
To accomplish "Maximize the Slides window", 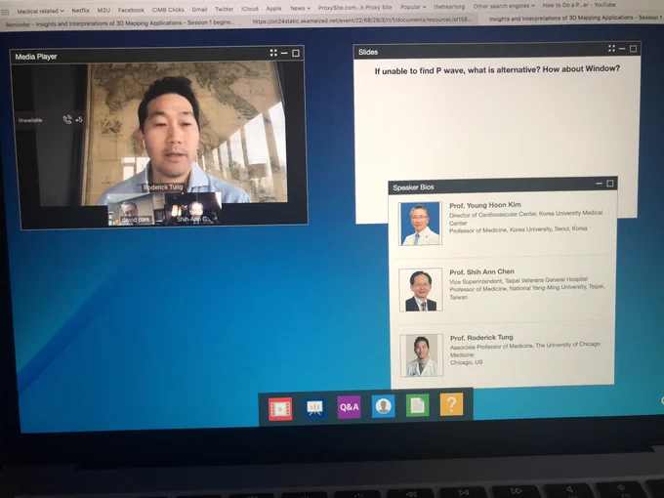I will (633, 49).
